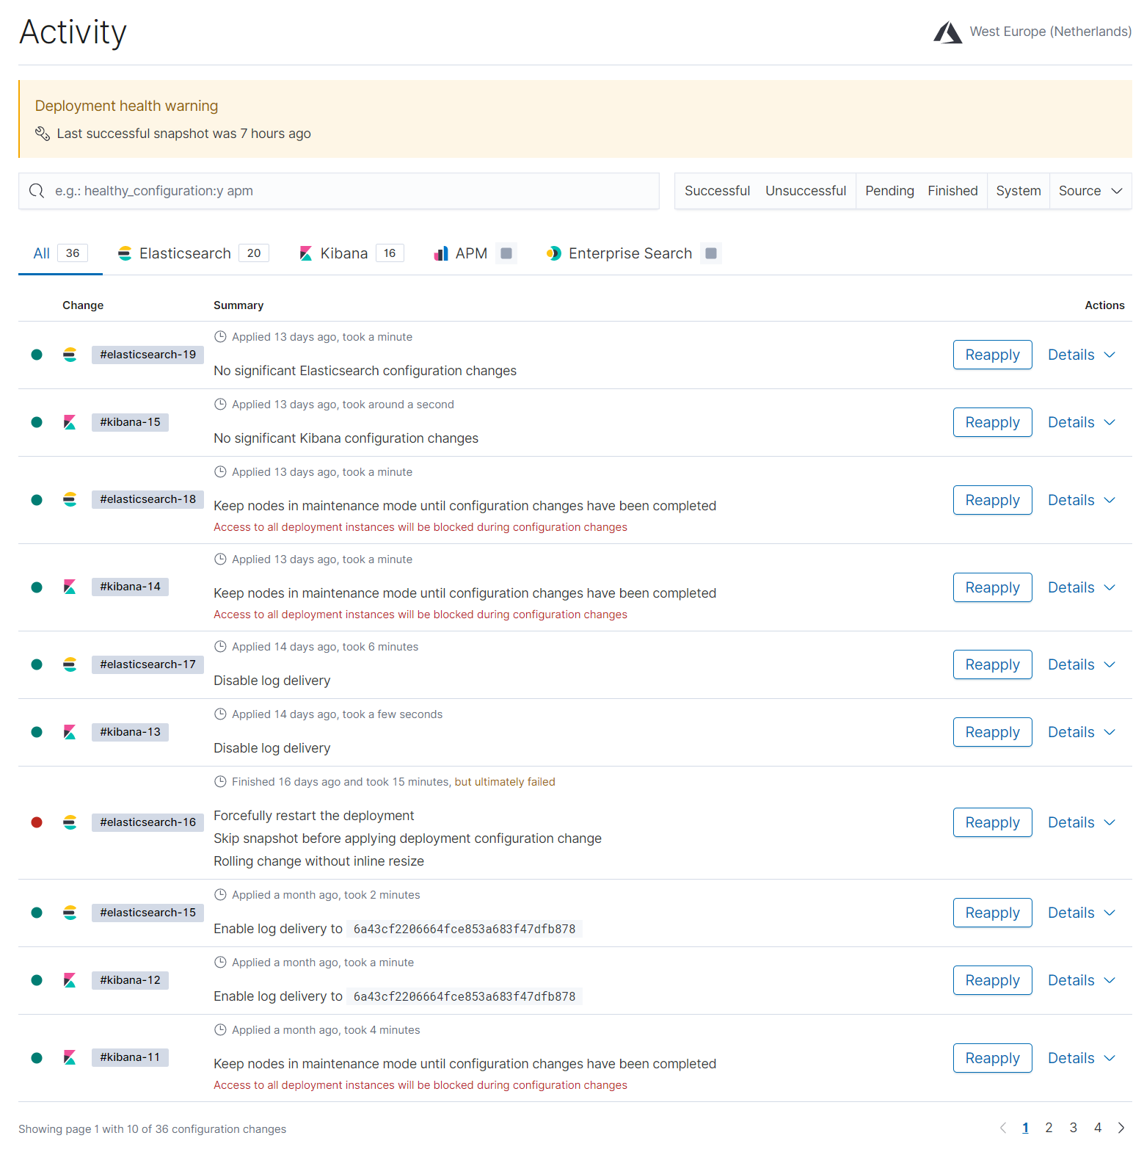This screenshot has height=1163, width=1144.
Task: Click Kibana icon in #kibana-14 row
Action: tap(70, 587)
